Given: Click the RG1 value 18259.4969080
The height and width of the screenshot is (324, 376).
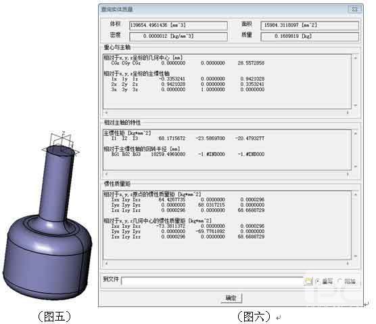Looking at the screenshot, I should [x=168, y=155].
